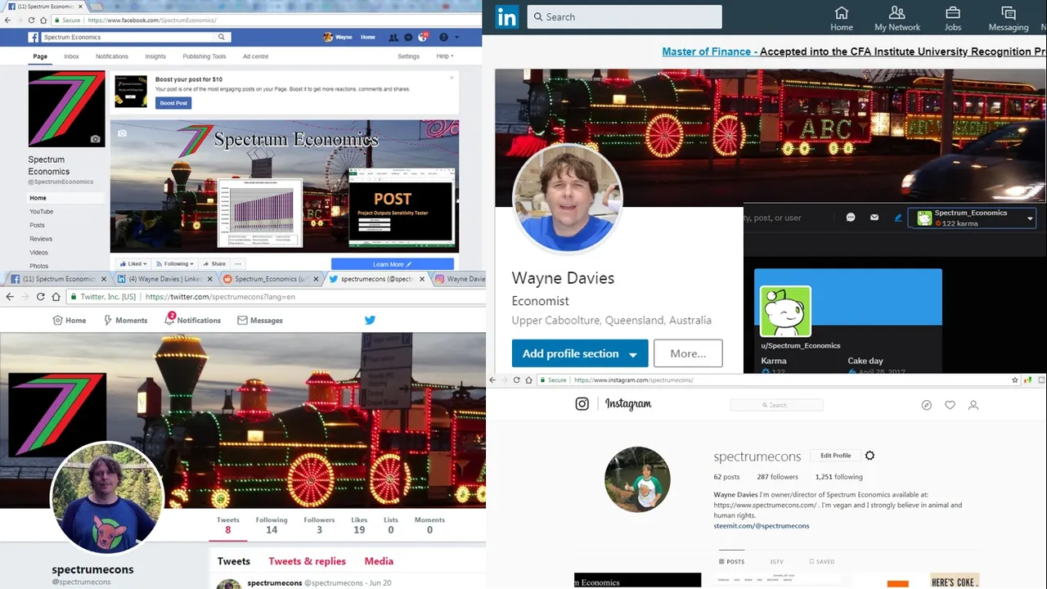
Task: Click Twitter bird logo icon
Action: coord(370,320)
